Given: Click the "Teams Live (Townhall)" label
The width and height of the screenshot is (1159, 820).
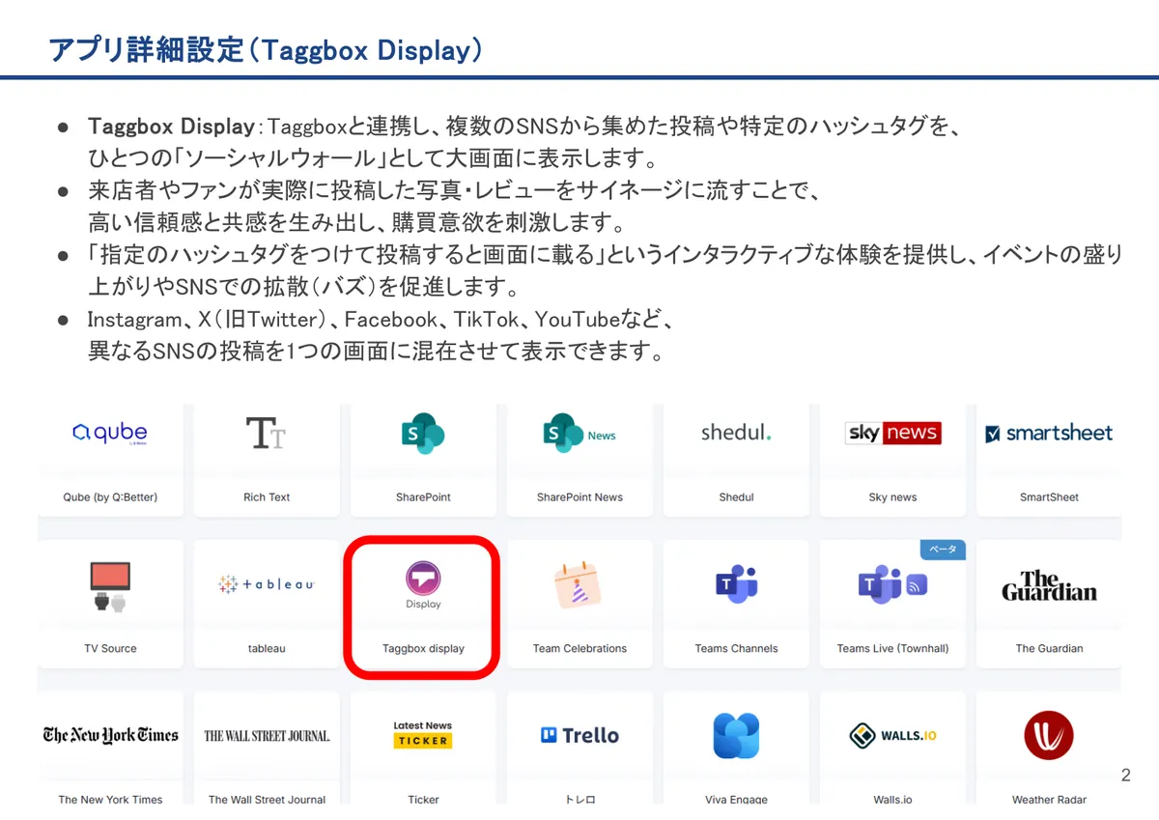Looking at the screenshot, I should pyautogui.click(x=892, y=649).
